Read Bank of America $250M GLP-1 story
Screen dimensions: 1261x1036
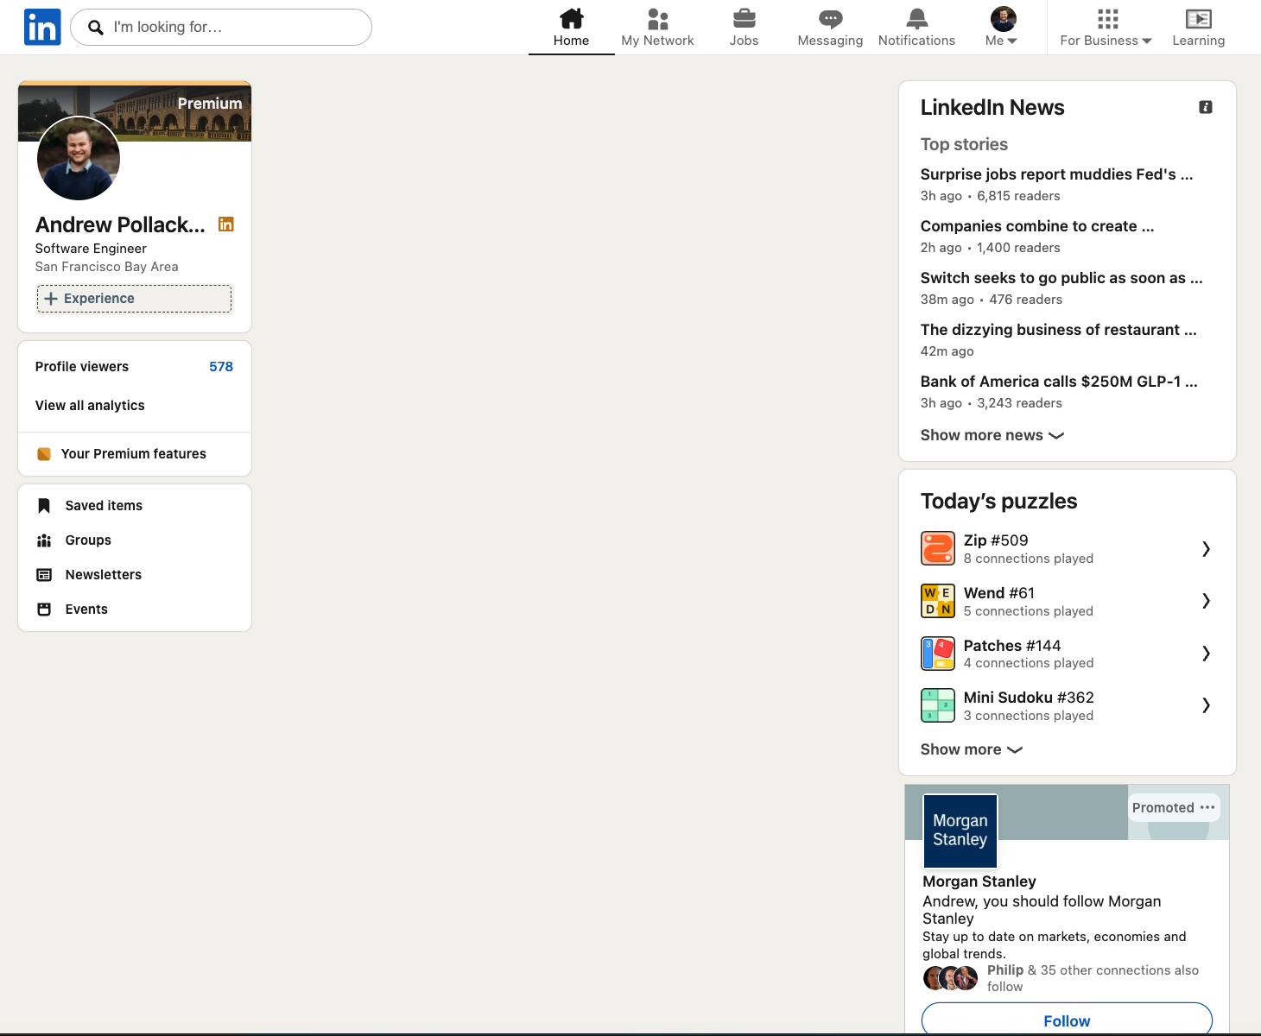pyautogui.click(x=1059, y=382)
